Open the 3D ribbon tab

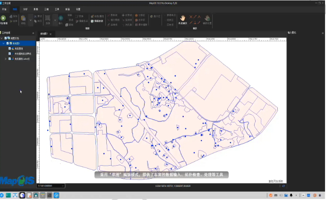[46, 9]
